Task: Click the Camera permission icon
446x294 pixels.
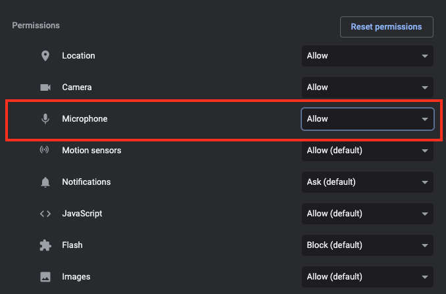Action: click(x=45, y=87)
